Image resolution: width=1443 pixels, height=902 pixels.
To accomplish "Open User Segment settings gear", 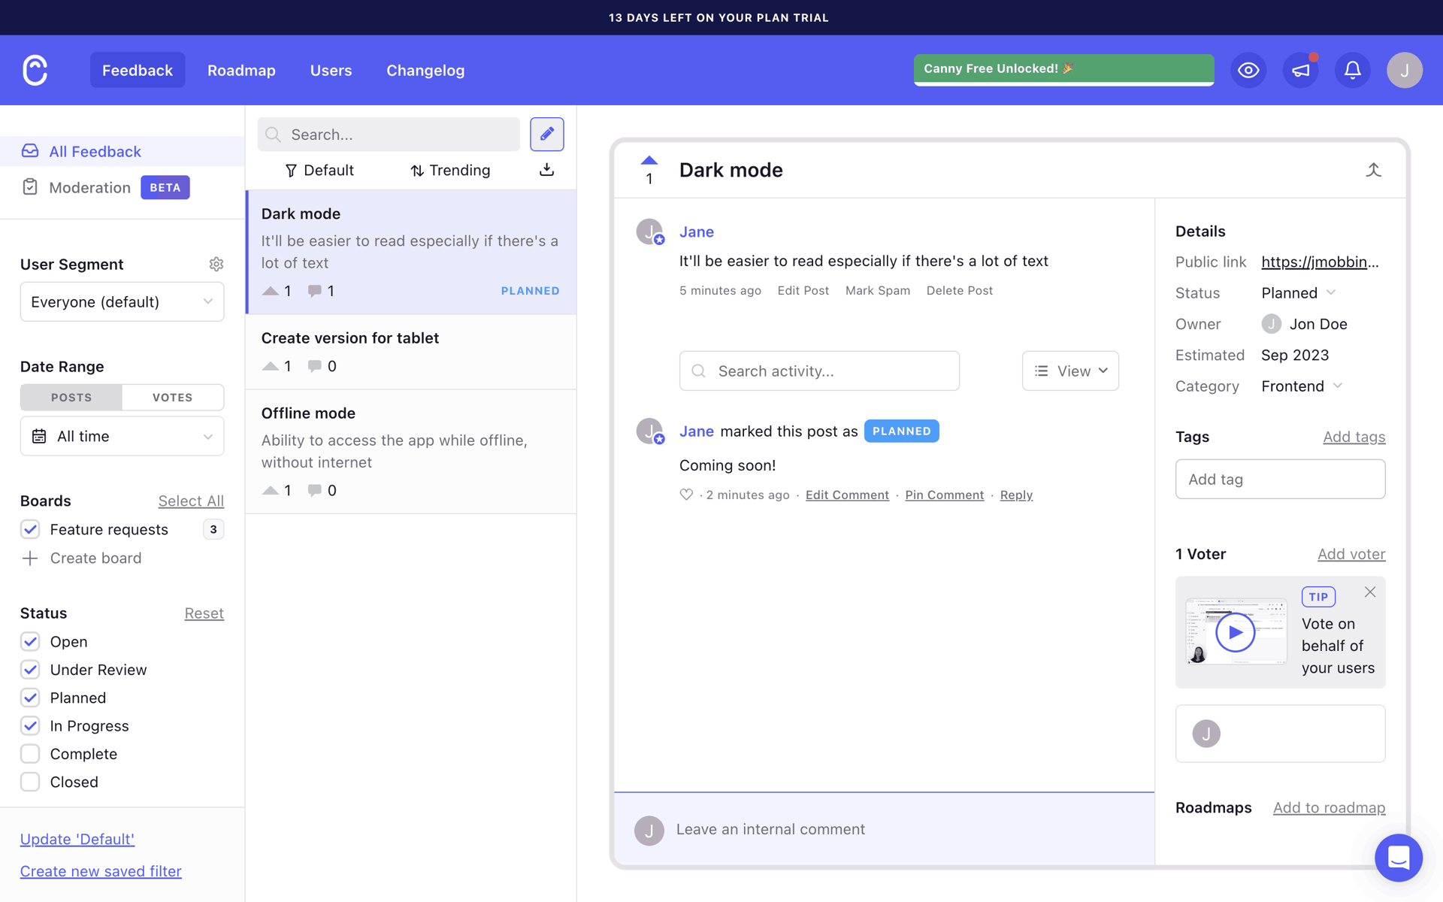I will tap(216, 264).
